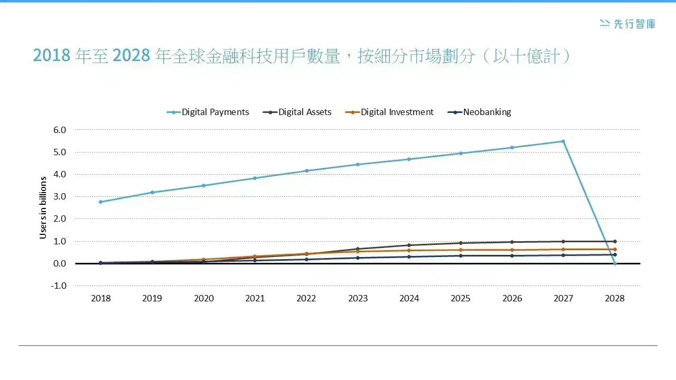This screenshot has height=380, width=676.
Task: Click the 2028 x-axis year label
Action: (615, 298)
